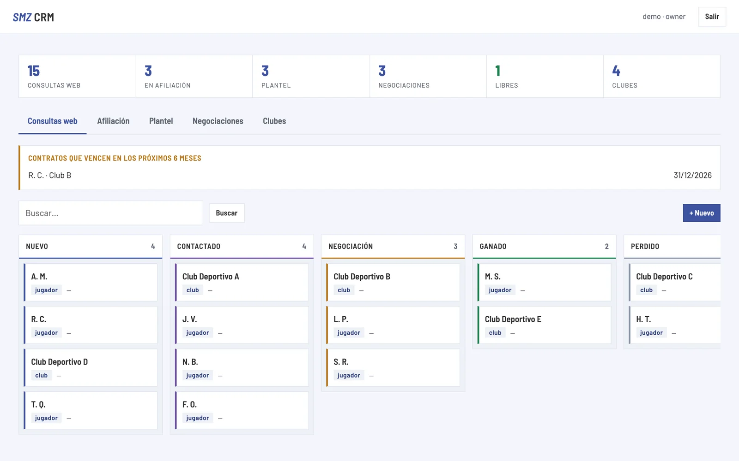Click the jugador tag on M. S.
Viewport: 739px width, 461px height.
pos(500,290)
